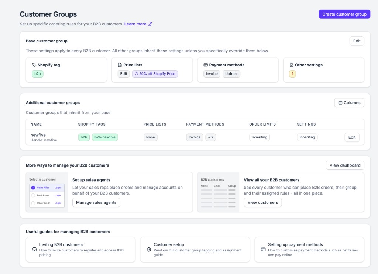378x274 pixels.
Task: Select the Fred Jones radio button in preview
Action: tap(33, 195)
